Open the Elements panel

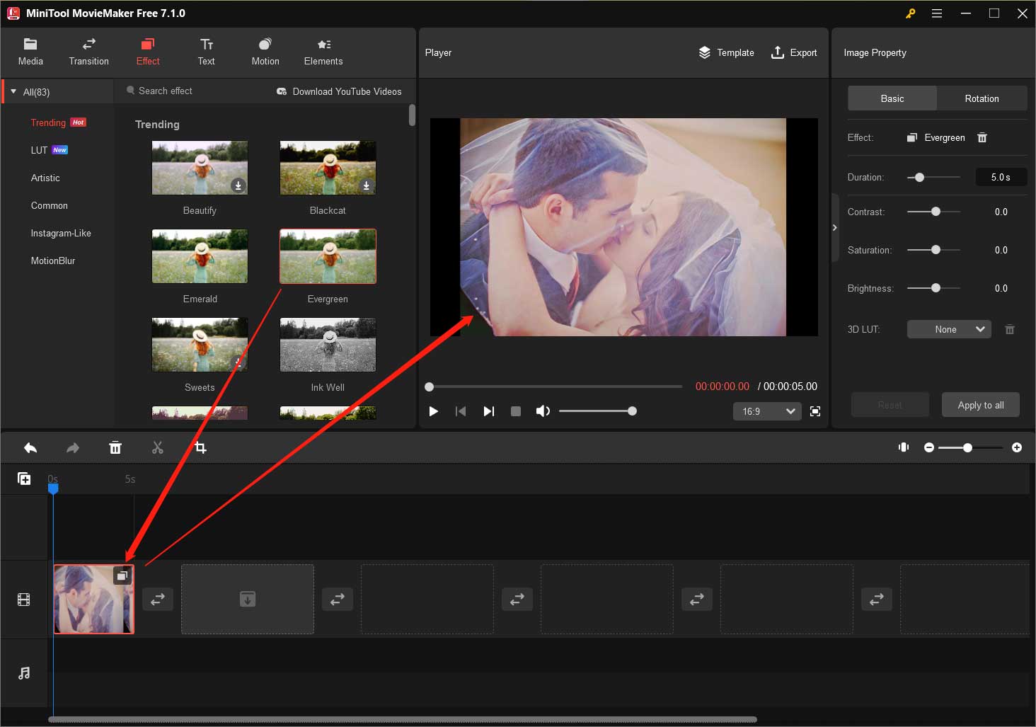[x=323, y=52]
